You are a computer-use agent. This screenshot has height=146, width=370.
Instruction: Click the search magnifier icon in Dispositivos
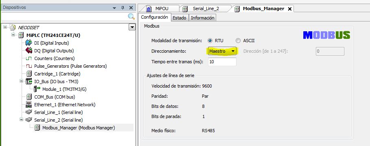click(x=131, y=17)
